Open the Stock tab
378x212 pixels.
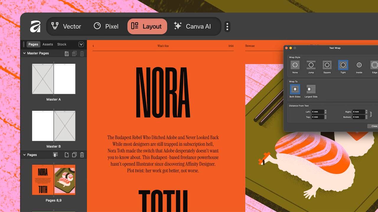point(62,44)
